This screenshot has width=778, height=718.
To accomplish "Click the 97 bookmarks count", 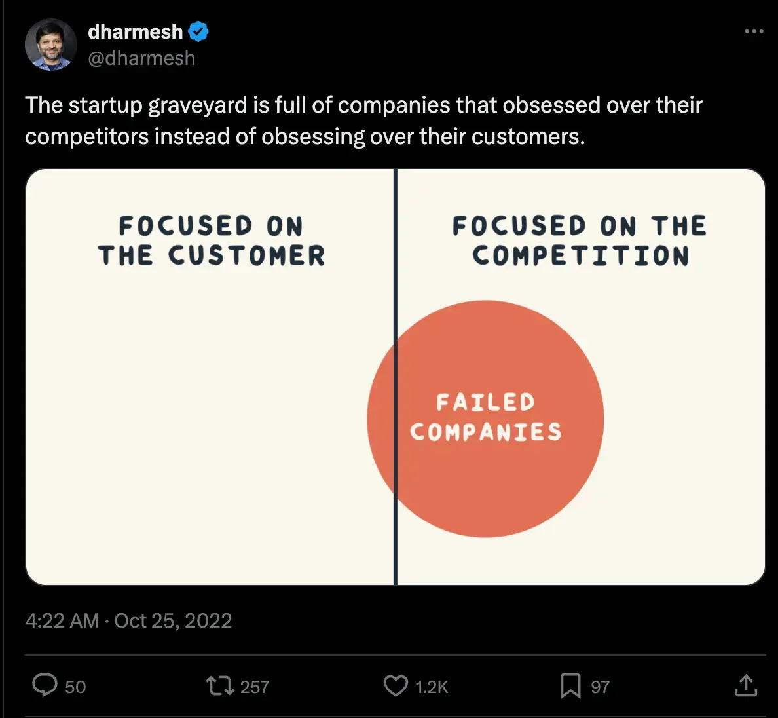I will (x=600, y=687).
